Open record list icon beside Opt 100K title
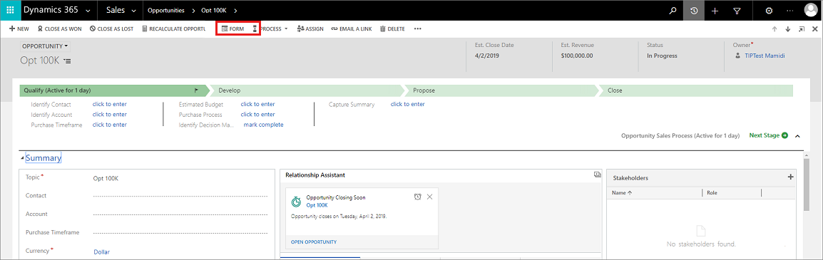This screenshot has height=260, width=823. pos(67,61)
